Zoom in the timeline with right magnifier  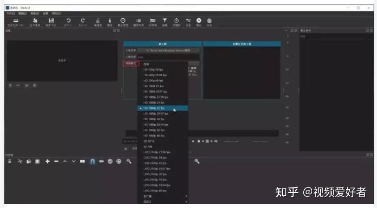pyautogui.click(x=197, y=161)
